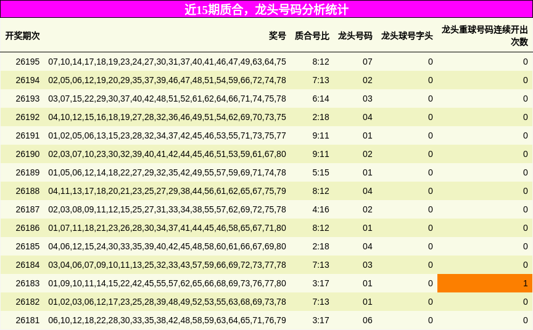The image size is (533, 330).
Task: Select draw period 26187
Action: pos(28,209)
